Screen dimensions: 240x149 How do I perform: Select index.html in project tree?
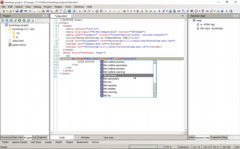[18, 41]
